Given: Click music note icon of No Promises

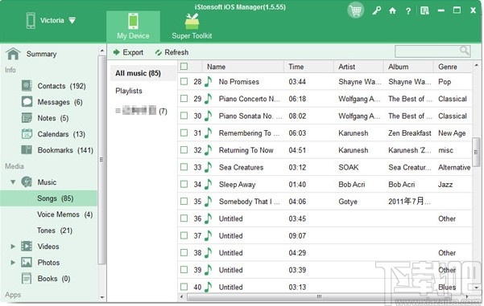Looking at the screenshot, I should [x=209, y=82].
